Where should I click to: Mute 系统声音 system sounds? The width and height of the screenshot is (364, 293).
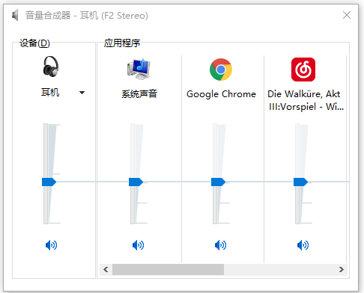(138, 245)
